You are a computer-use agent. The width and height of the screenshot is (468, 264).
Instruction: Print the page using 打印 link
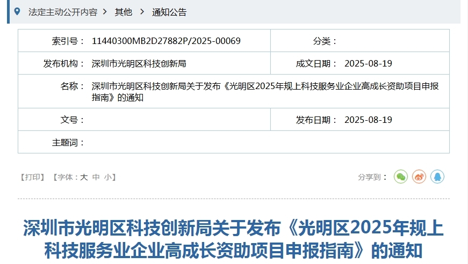pyautogui.click(x=33, y=177)
